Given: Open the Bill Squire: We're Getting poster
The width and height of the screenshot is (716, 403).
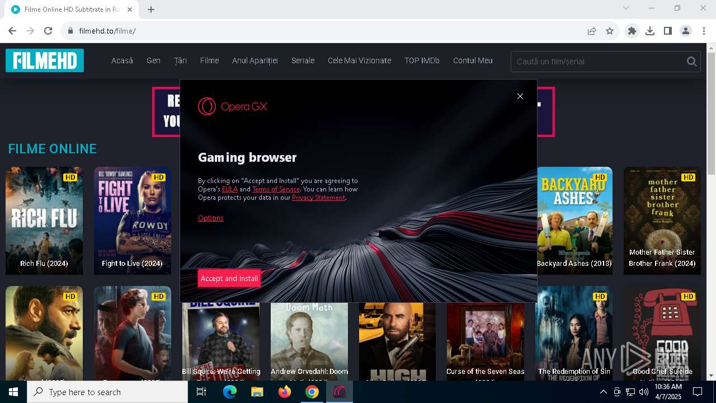Looking at the screenshot, I should [221, 341].
